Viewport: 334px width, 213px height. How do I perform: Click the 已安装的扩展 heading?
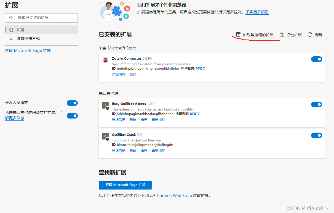tap(115, 35)
